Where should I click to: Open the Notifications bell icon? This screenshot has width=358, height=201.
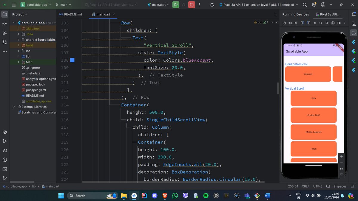[x=354, y=14]
